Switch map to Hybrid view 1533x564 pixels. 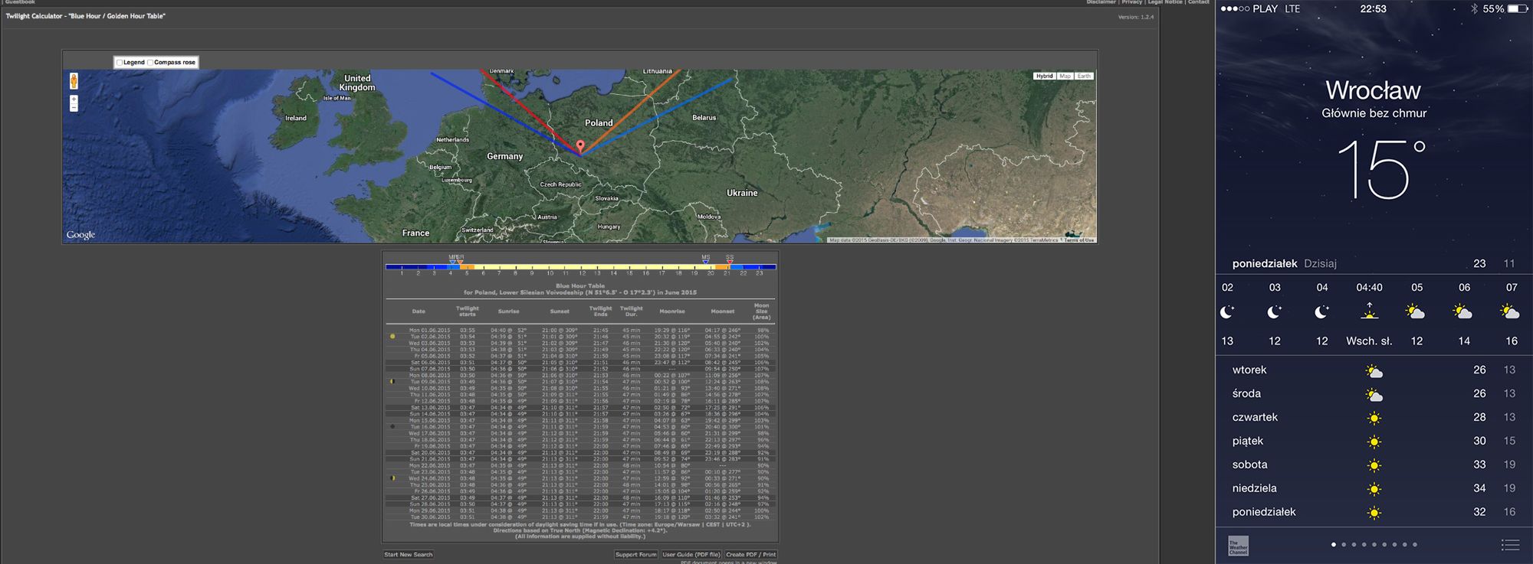tap(1045, 77)
